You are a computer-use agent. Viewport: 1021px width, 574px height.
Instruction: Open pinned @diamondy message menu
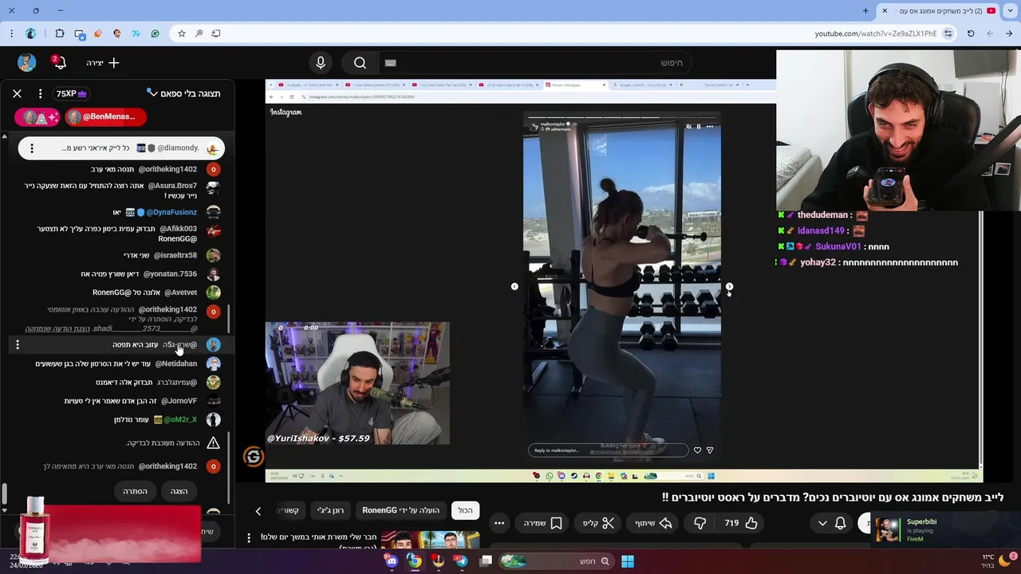[31, 147]
